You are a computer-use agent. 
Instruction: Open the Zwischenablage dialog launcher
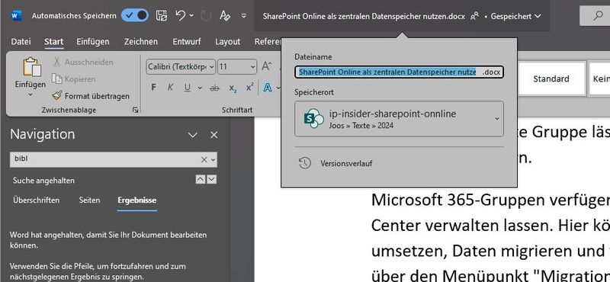tap(136, 111)
